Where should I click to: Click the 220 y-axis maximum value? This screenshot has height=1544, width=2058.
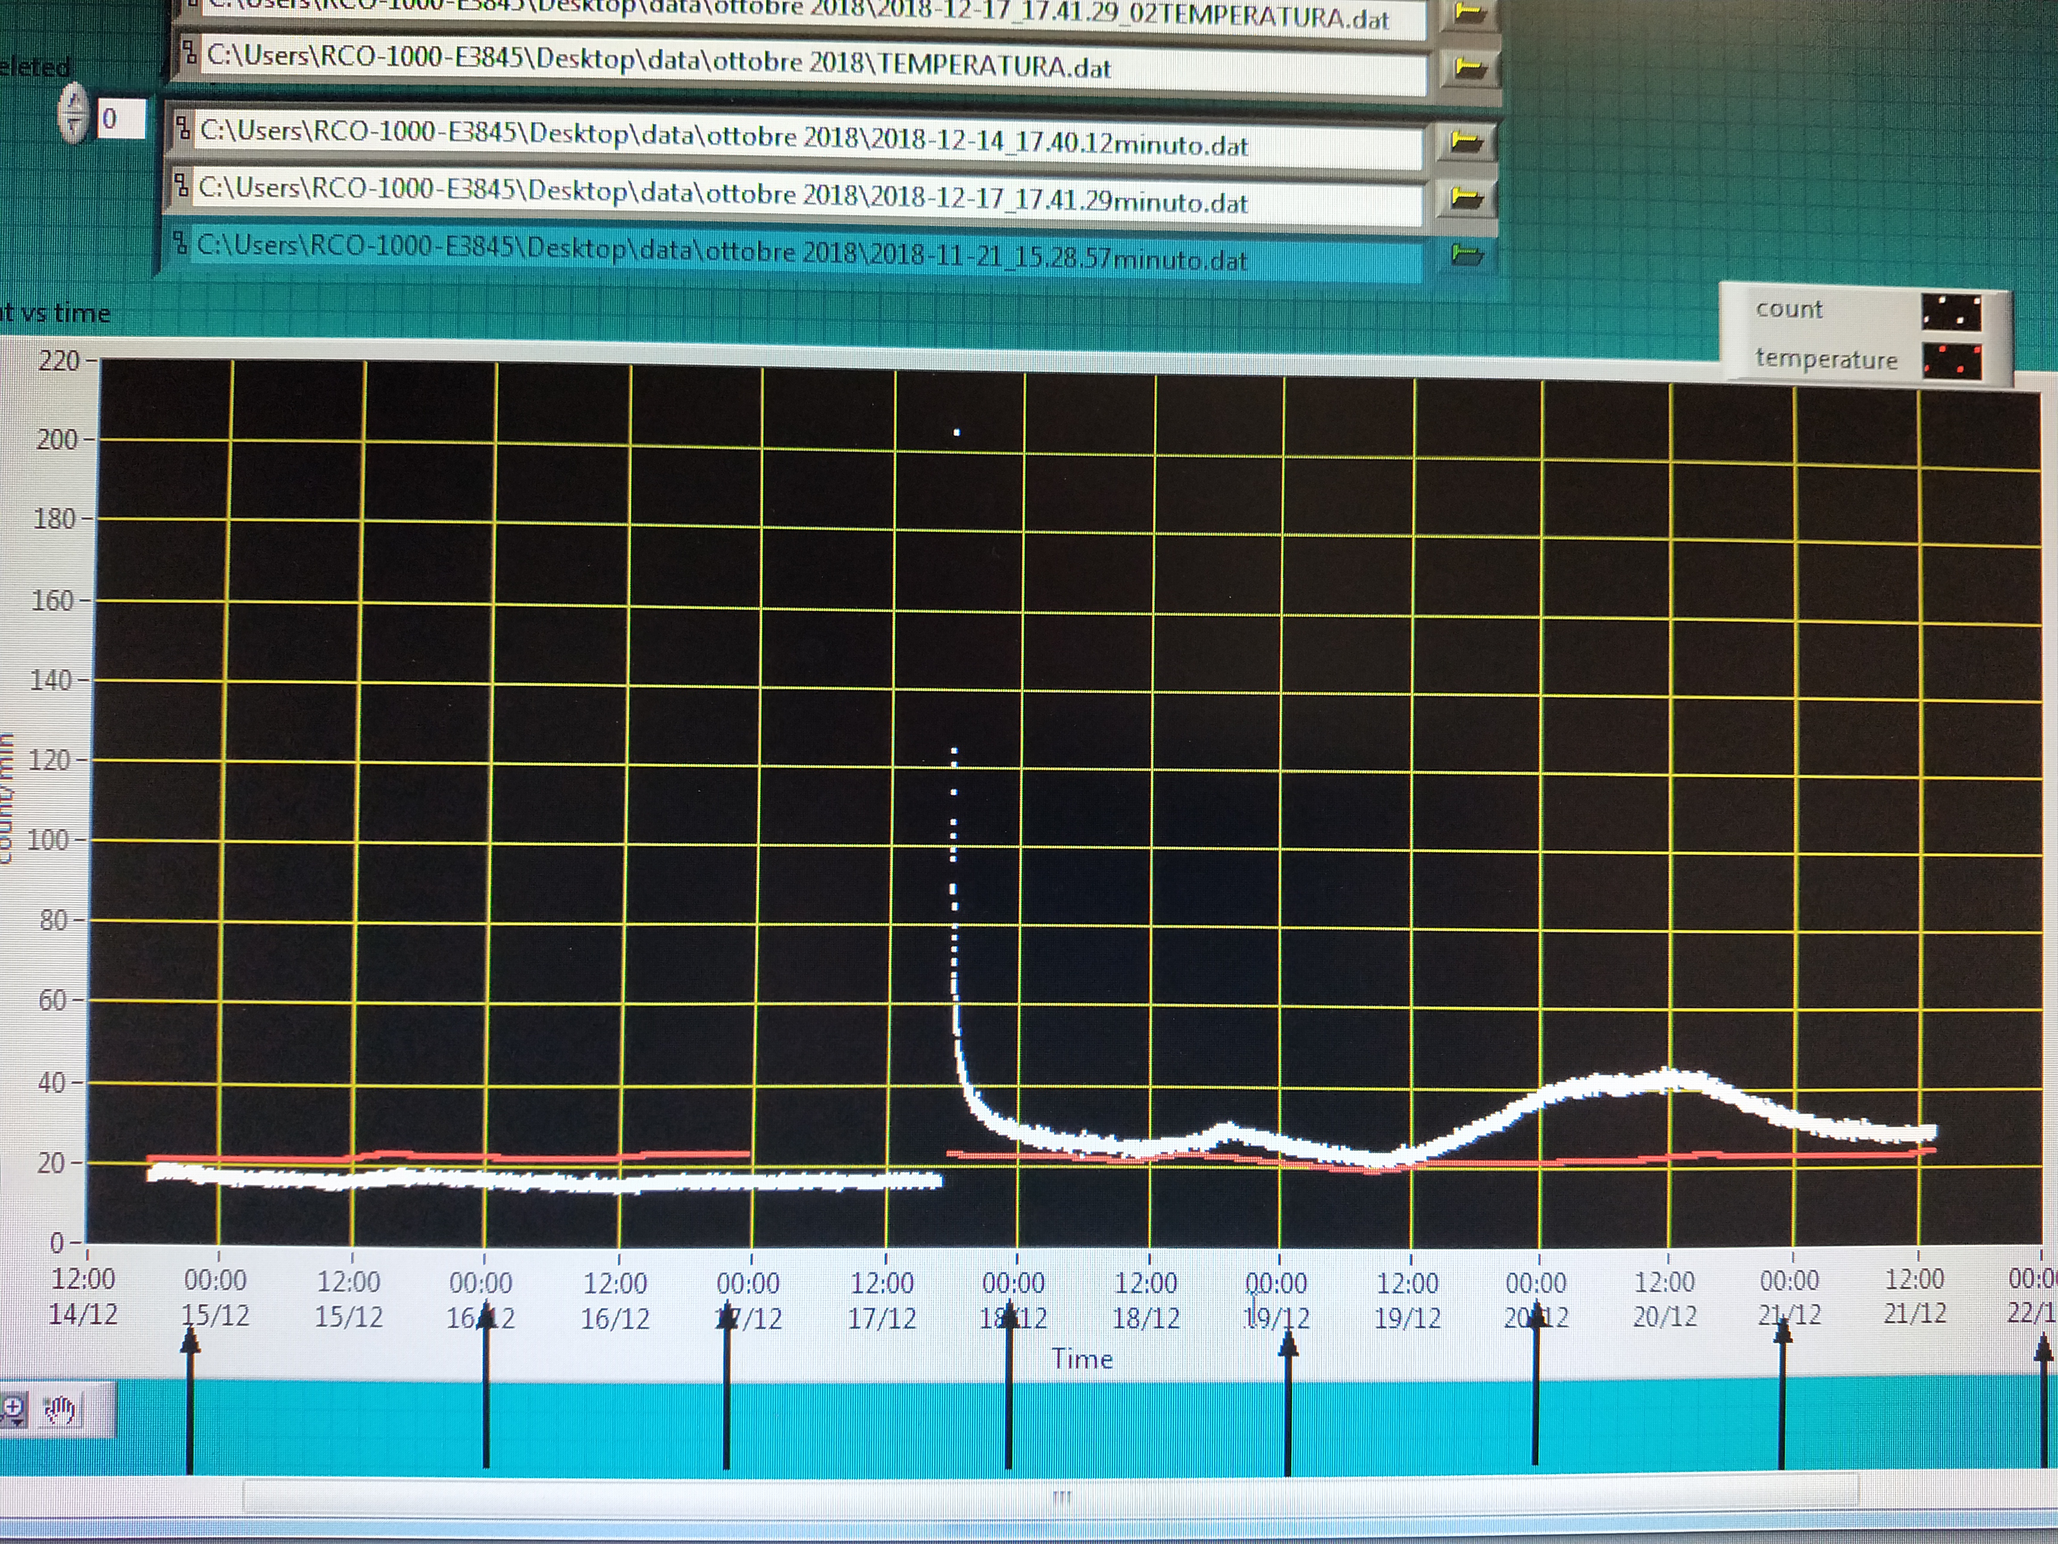[59, 360]
